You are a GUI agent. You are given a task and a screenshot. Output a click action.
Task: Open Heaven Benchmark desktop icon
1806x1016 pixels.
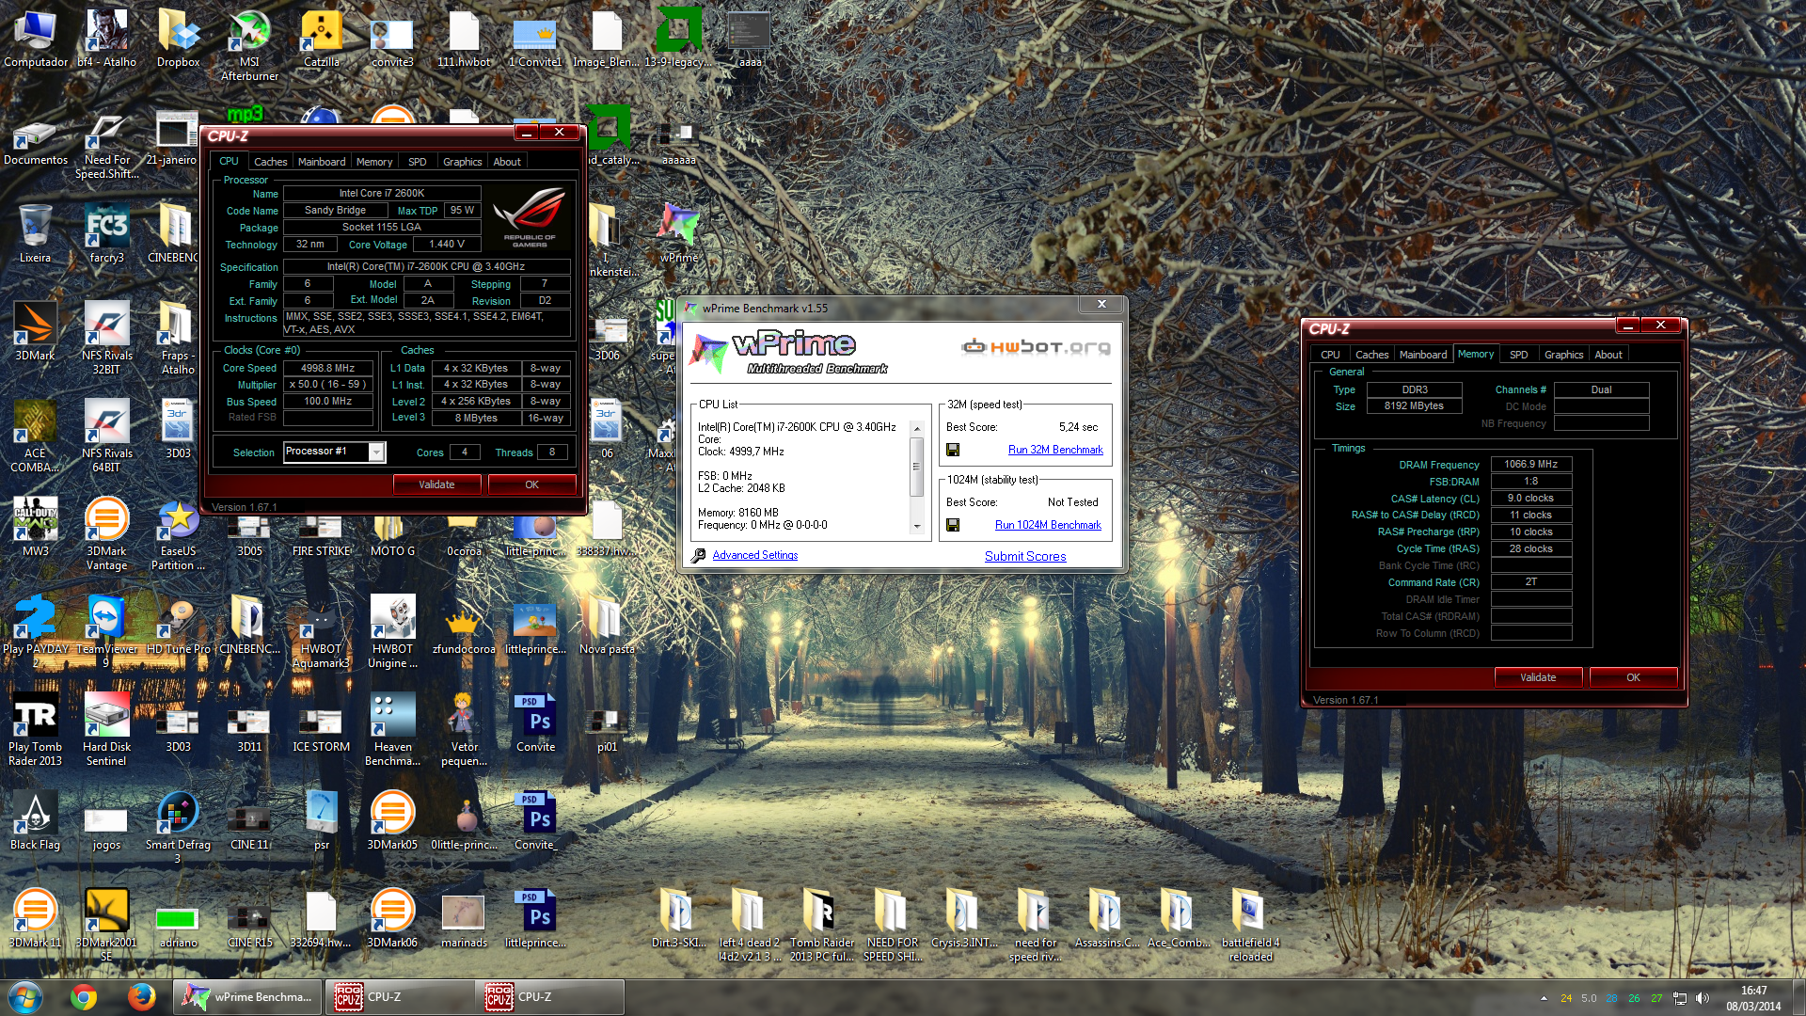[392, 730]
